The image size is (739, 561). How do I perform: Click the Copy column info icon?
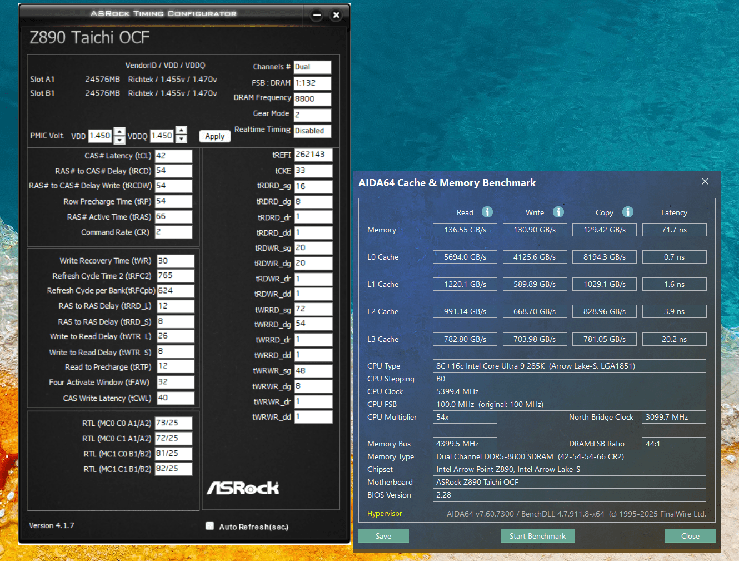pos(628,212)
